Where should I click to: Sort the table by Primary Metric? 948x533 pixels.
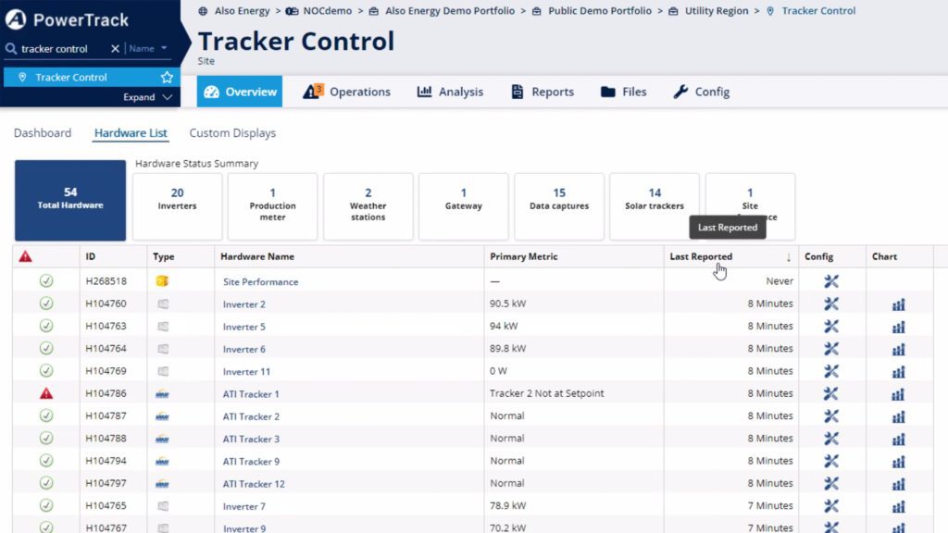[x=524, y=256]
